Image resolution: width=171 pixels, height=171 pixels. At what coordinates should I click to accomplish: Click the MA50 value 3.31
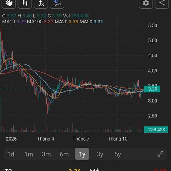click(x=98, y=21)
